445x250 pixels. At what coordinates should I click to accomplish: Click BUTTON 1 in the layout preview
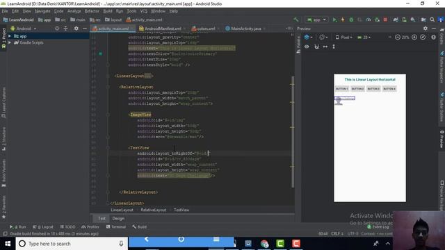point(341,89)
